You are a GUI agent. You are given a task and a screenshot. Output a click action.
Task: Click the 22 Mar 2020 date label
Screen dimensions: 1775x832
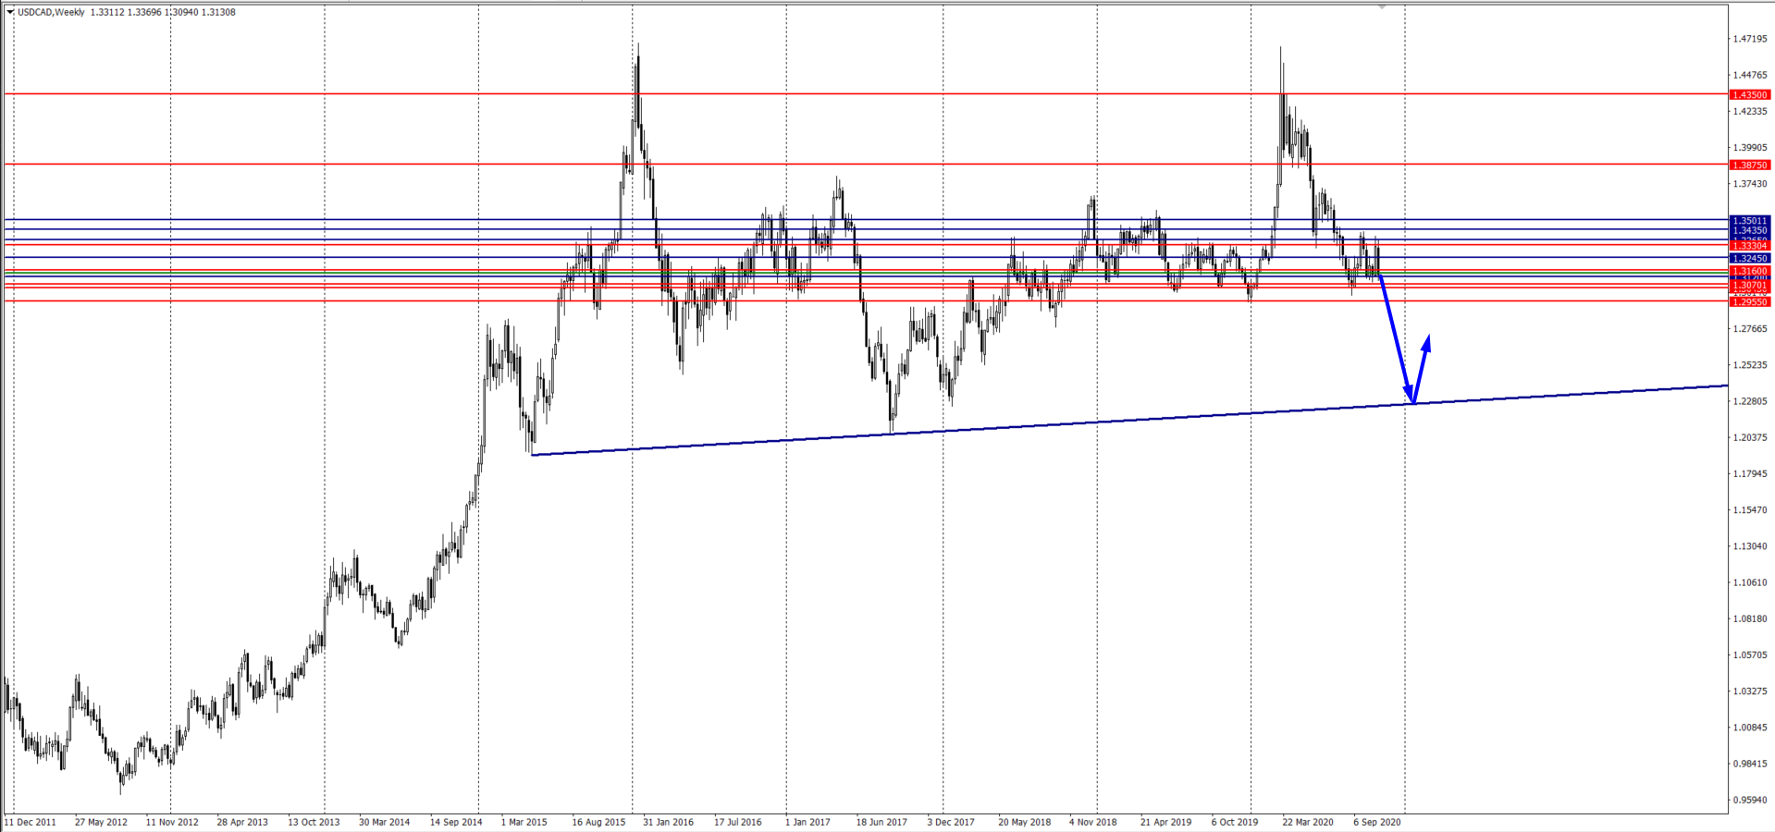click(1307, 822)
